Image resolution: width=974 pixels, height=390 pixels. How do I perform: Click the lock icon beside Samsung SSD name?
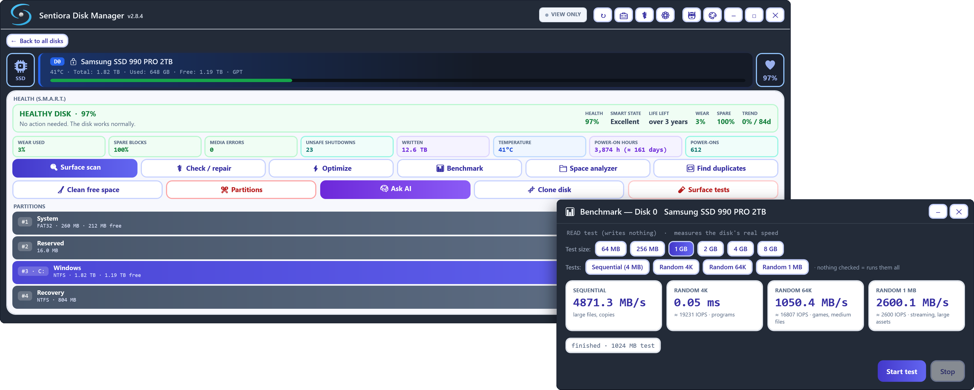pyautogui.click(x=73, y=62)
